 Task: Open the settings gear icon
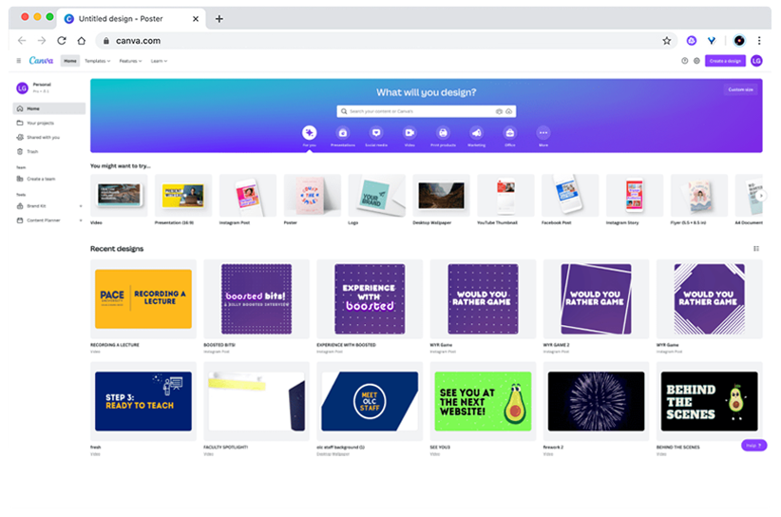[696, 61]
